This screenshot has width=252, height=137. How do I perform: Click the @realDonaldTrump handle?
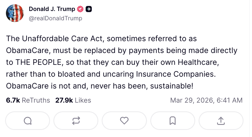(55, 18)
